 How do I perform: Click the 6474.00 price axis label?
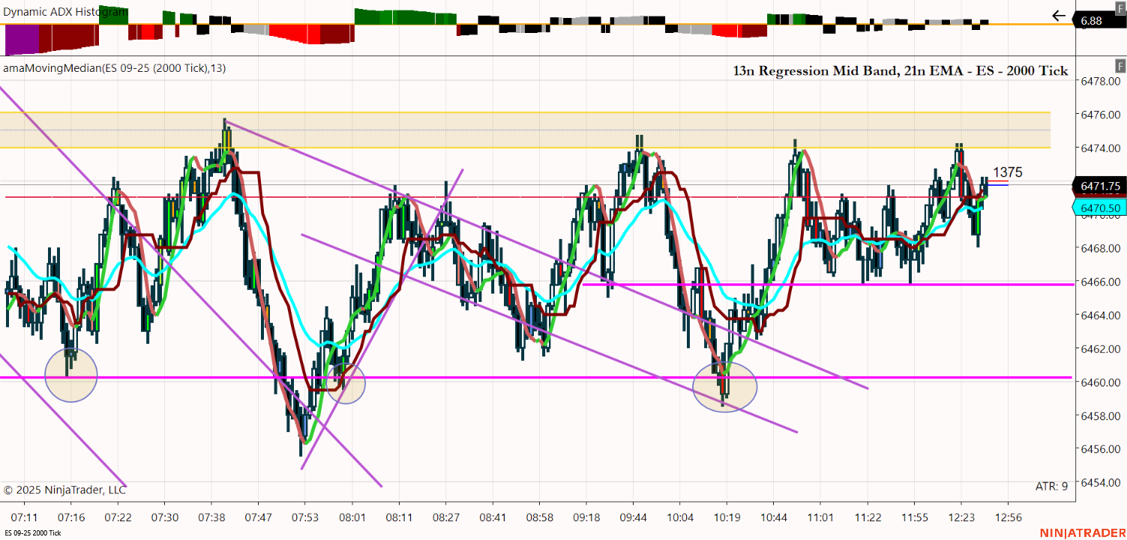tap(1099, 148)
